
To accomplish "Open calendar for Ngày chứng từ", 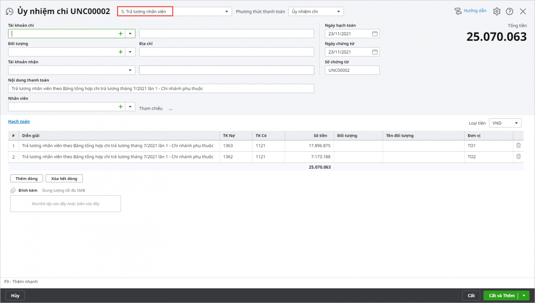I will pos(375,52).
